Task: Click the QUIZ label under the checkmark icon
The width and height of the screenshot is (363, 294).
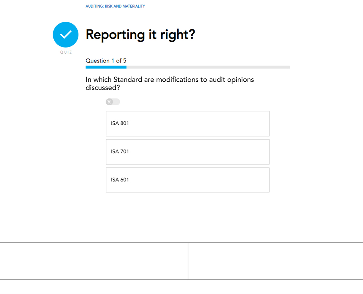Action: (66, 52)
